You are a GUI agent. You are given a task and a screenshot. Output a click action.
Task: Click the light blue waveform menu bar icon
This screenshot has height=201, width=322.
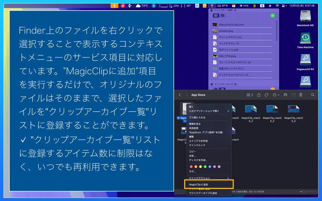(197, 6)
